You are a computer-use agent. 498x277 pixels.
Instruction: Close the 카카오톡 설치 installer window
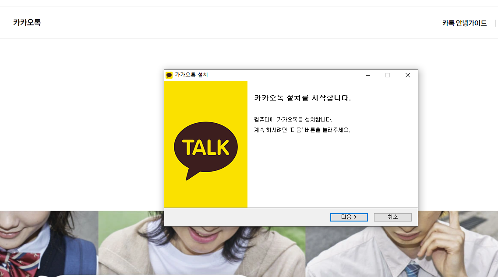(408, 75)
